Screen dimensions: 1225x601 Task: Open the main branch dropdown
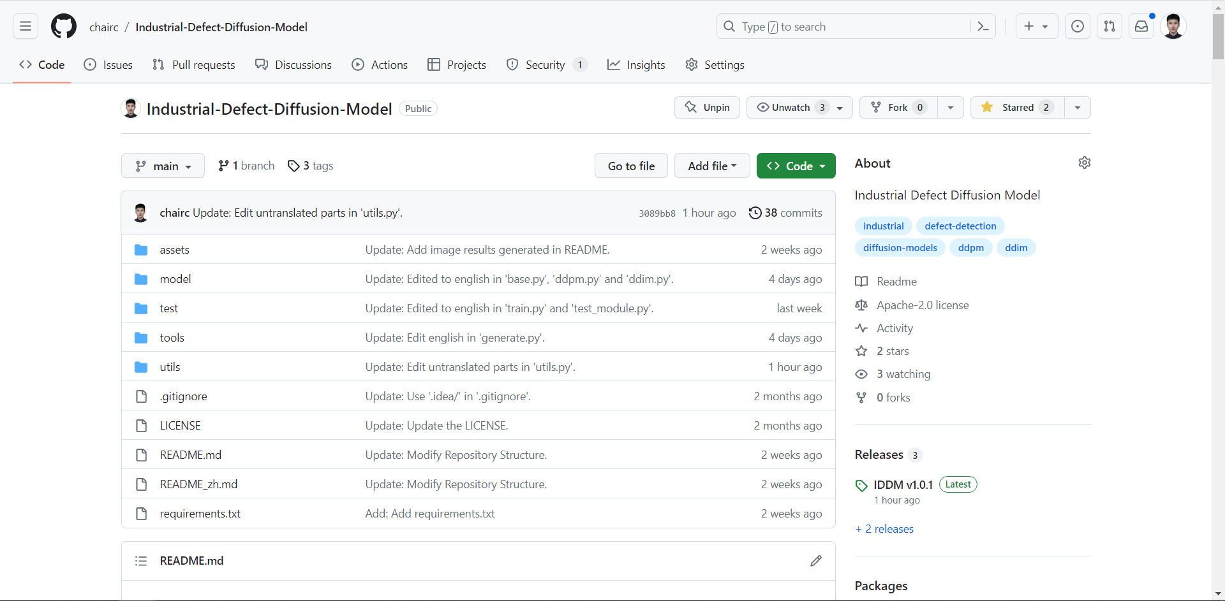pos(163,166)
